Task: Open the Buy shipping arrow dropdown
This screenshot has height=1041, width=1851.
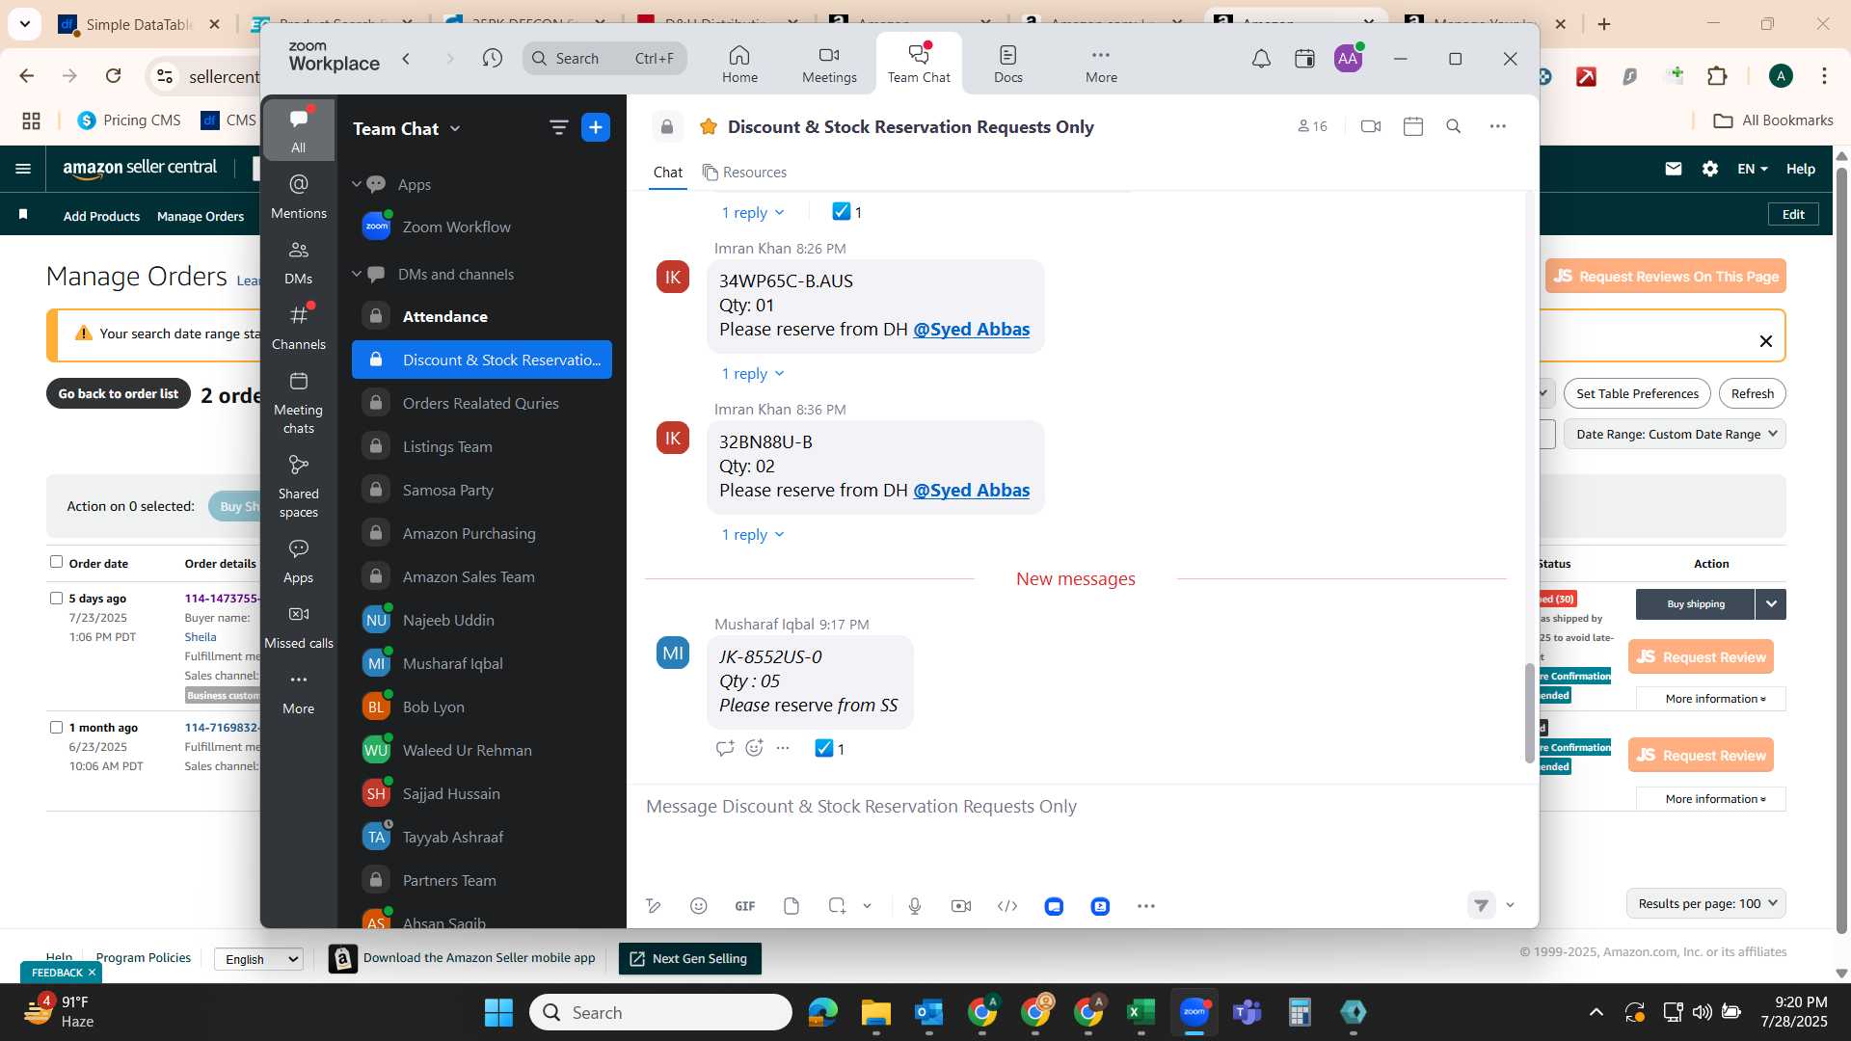Action: pos(1771,604)
